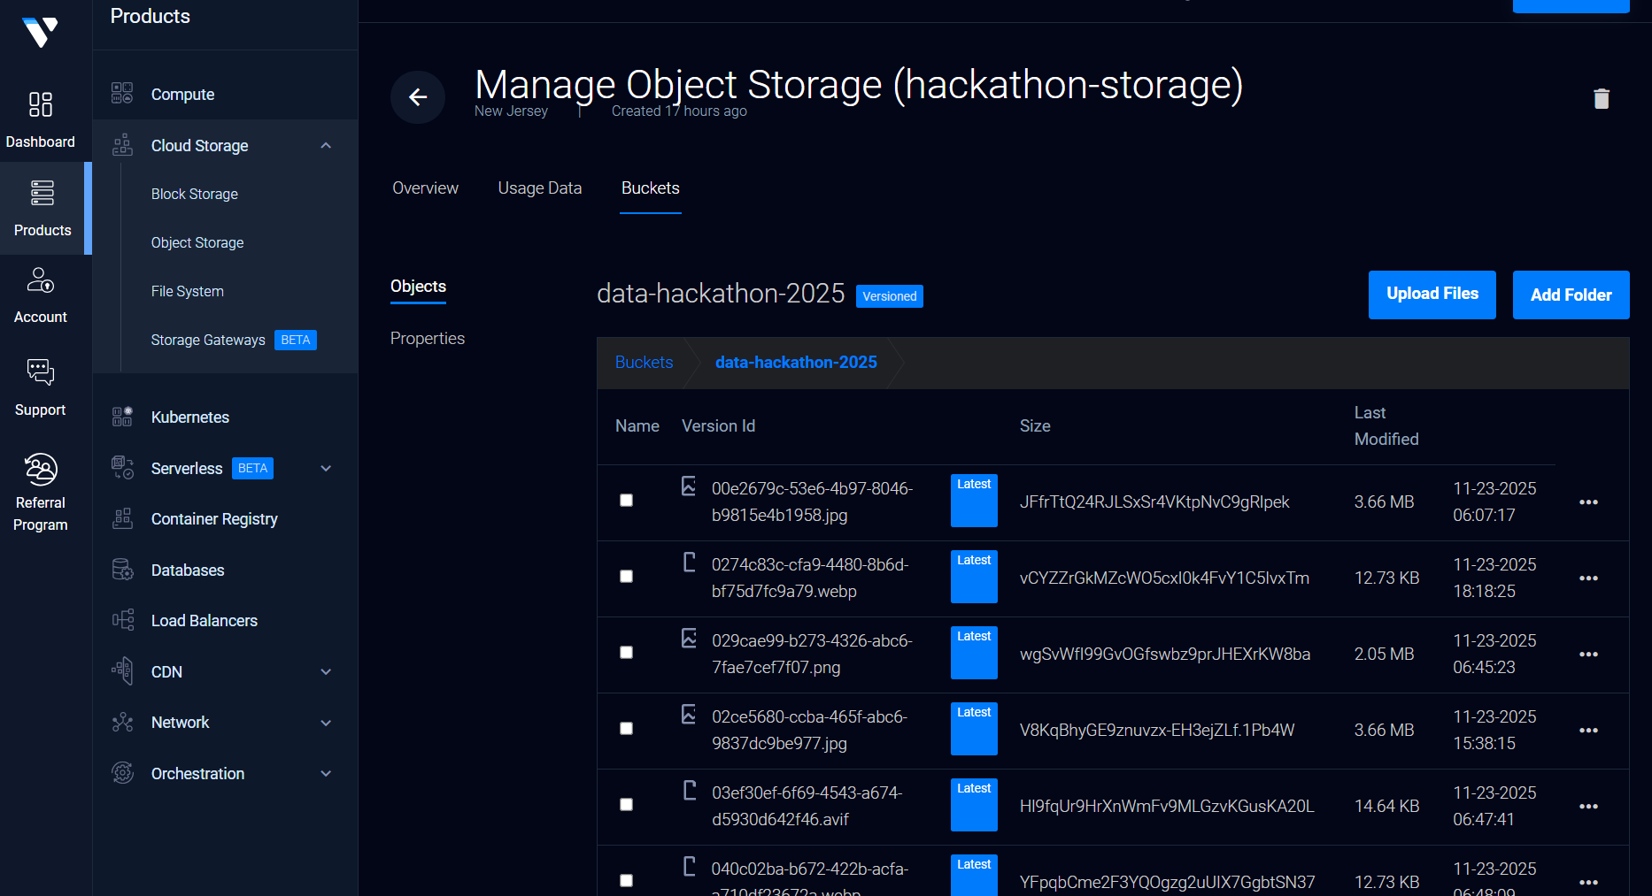Click the Add Folder button

[1571, 295]
